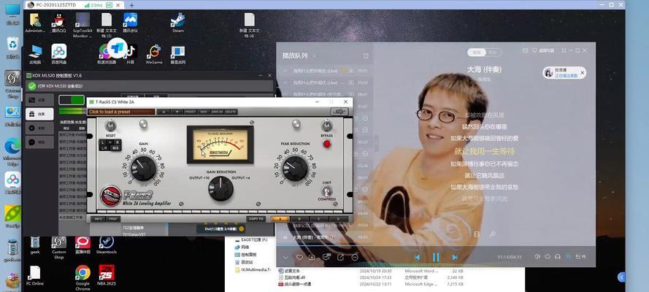Flip the RESET toggle switch on White 2A
The image size is (649, 292).
click(x=110, y=125)
